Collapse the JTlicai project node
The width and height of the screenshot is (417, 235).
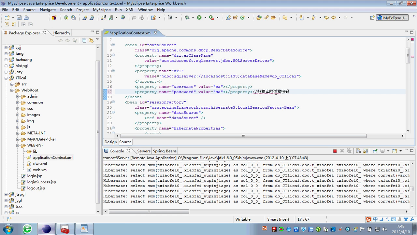6,78
